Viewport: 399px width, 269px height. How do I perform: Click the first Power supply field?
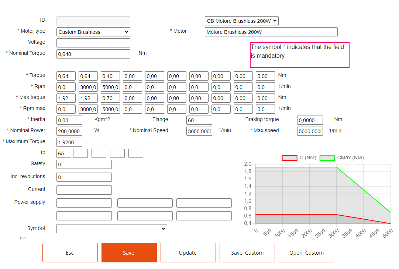[84, 203]
